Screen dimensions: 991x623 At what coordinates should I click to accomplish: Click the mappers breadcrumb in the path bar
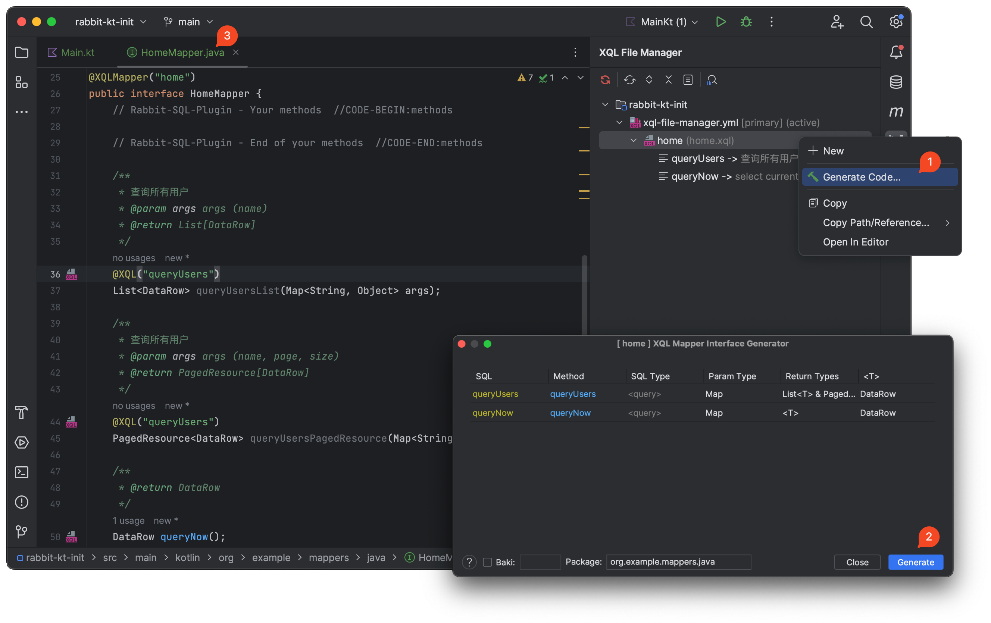coord(328,557)
